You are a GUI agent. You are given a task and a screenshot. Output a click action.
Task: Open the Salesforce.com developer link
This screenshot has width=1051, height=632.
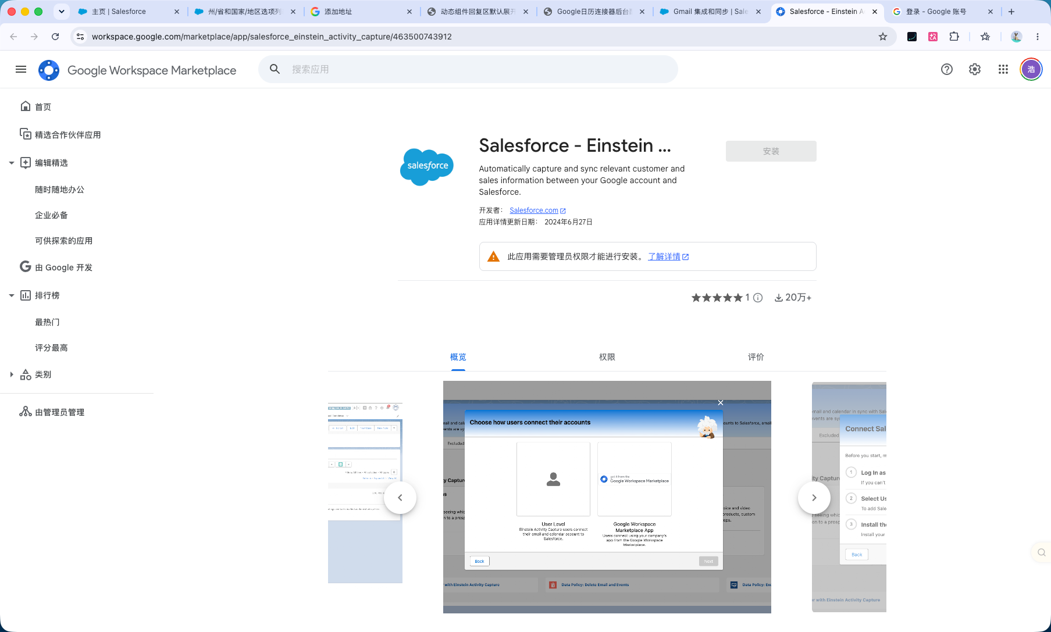click(x=537, y=210)
